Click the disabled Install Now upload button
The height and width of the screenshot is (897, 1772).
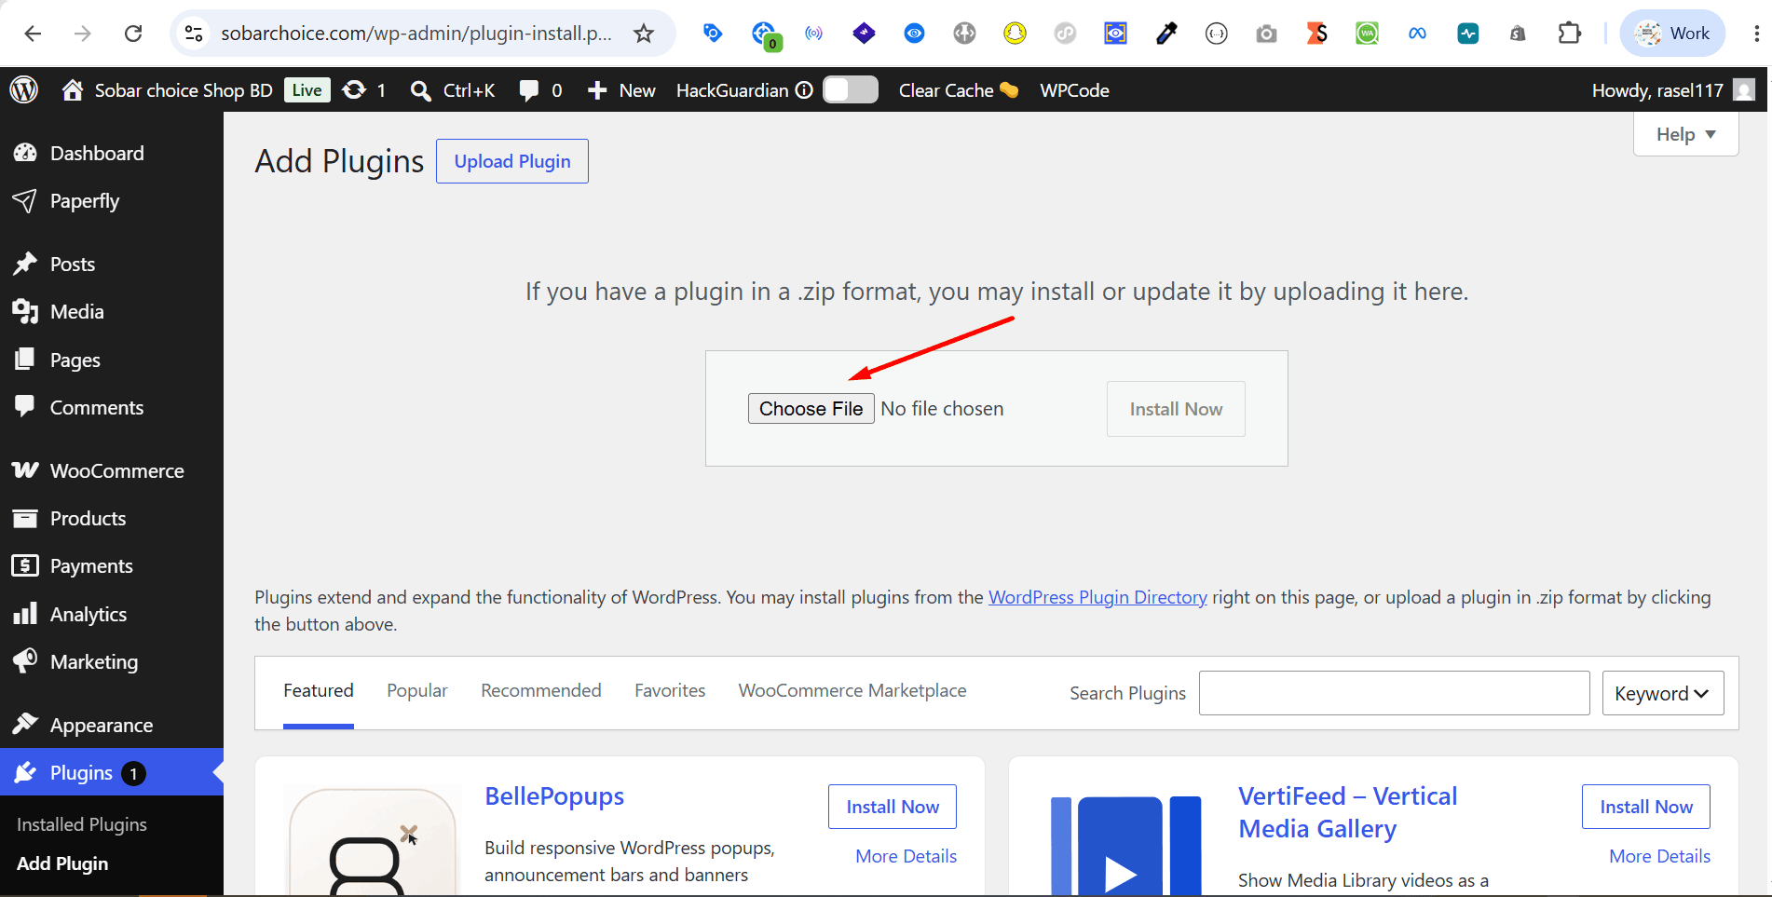[1176, 409]
